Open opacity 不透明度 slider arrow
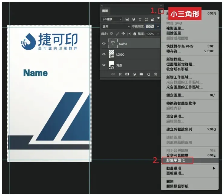 tap(158, 27)
